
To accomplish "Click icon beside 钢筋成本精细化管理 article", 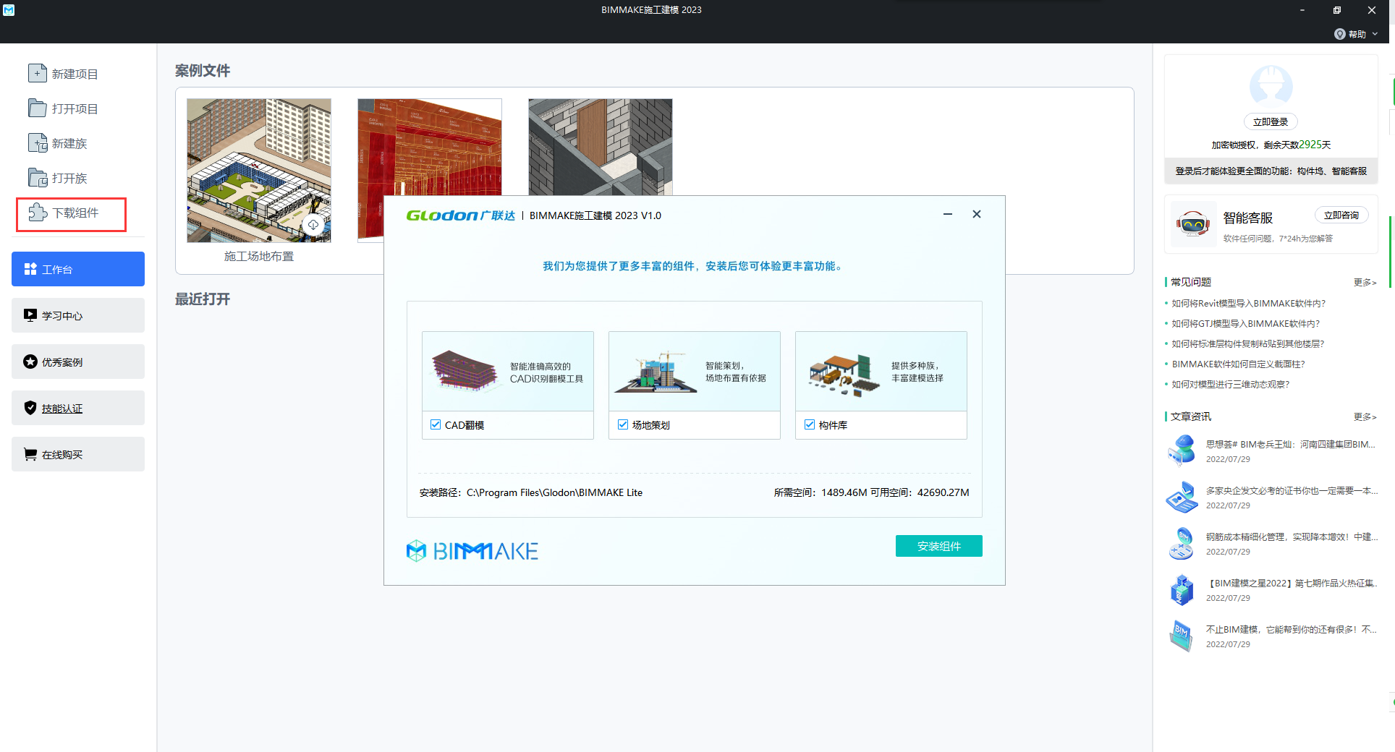I will [1182, 543].
